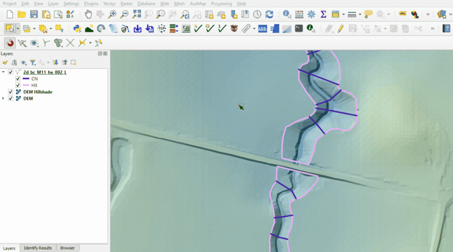Viewport: 453px width, 252px height.
Task: Toggle visibility of DEM Hillshade layer
Action: [10, 92]
